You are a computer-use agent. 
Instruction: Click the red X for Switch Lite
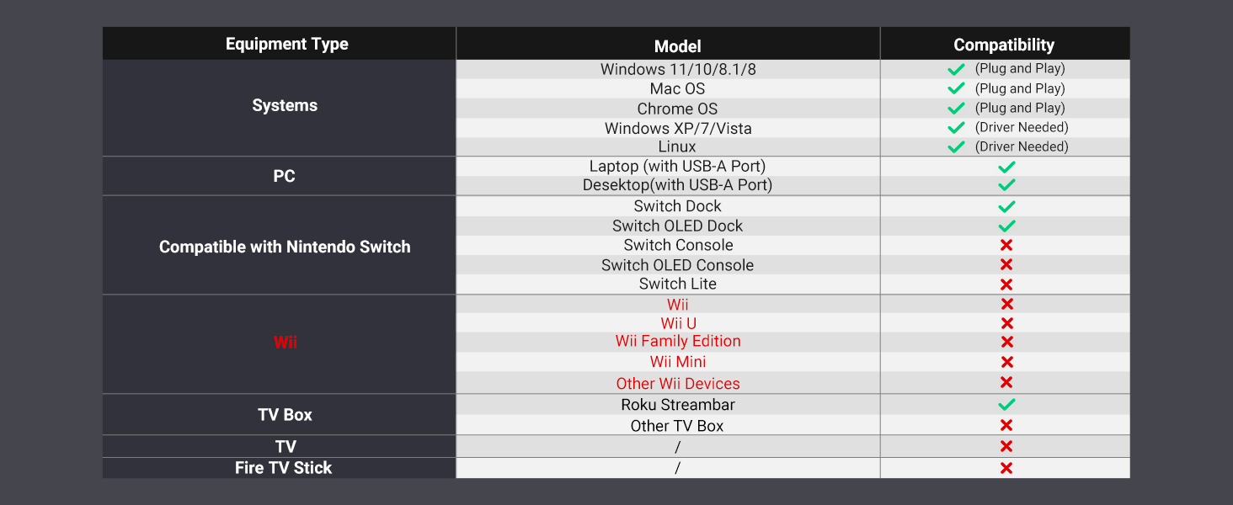1006,284
